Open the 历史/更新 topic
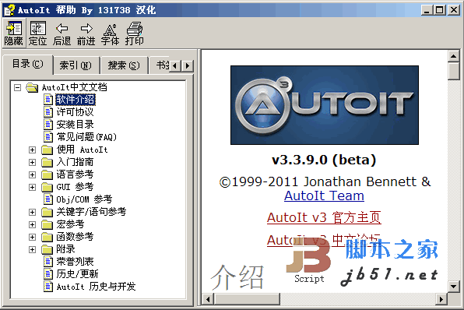Screen dimensions: 464x310 point(77,274)
